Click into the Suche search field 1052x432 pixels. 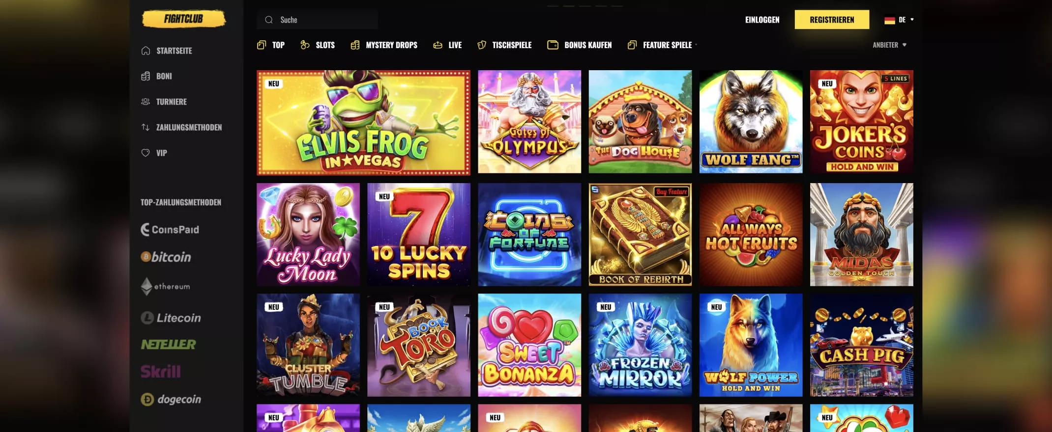[x=317, y=20]
